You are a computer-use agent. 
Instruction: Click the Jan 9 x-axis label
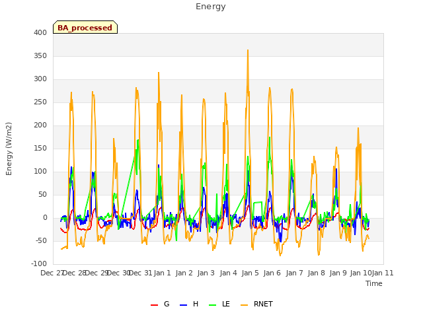(x=338, y=273)
